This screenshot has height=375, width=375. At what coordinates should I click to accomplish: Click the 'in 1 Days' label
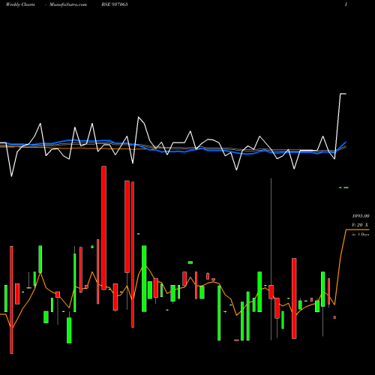point(360,235)
